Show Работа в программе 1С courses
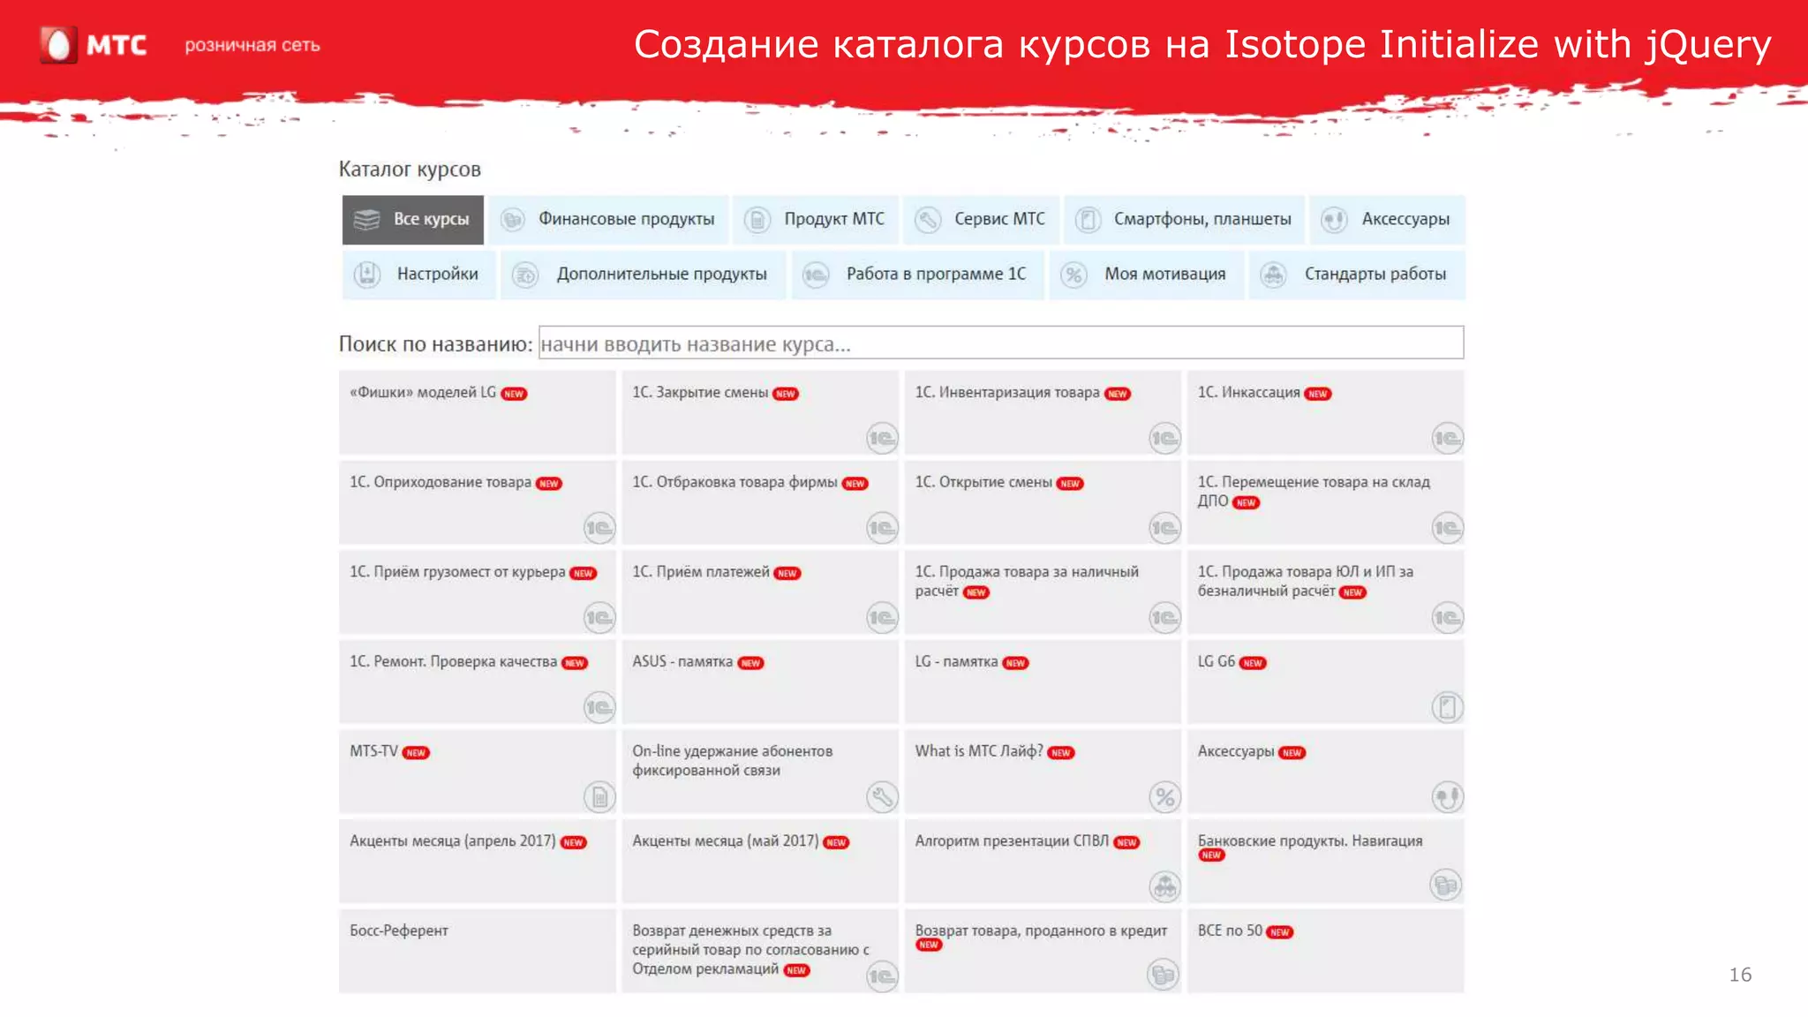 (x=917, y=275)
